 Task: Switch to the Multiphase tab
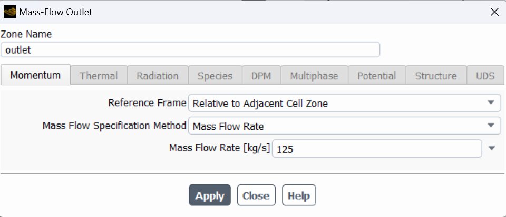pyautogui.click(x=314, y=76)
